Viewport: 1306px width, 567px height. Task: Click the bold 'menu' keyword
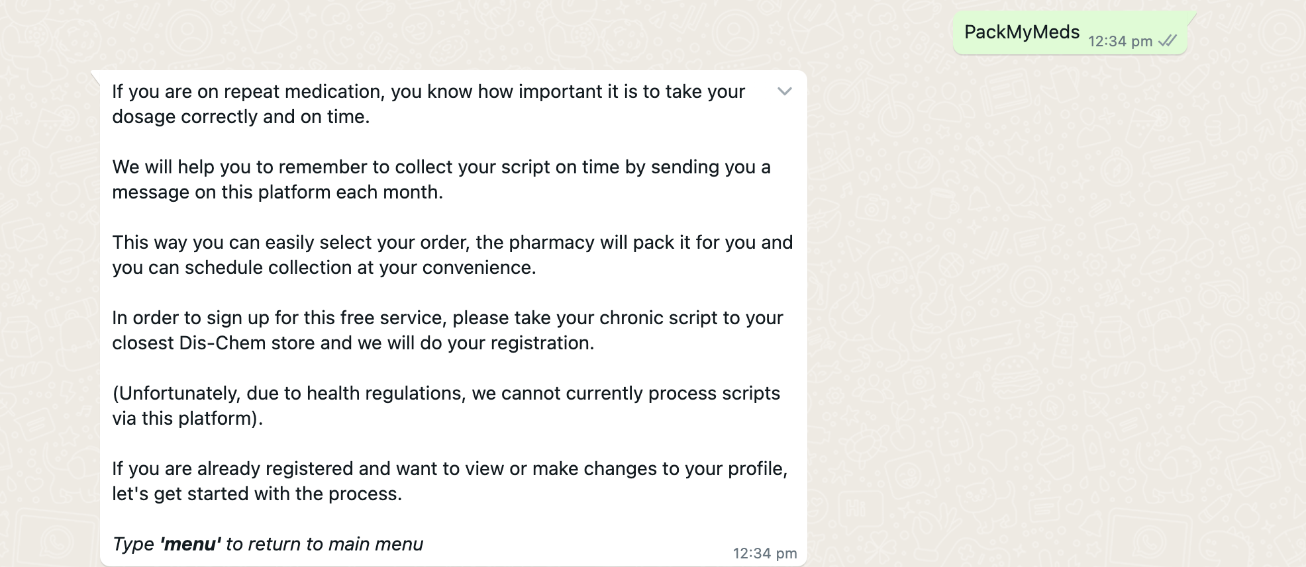(x=190, y=544)
